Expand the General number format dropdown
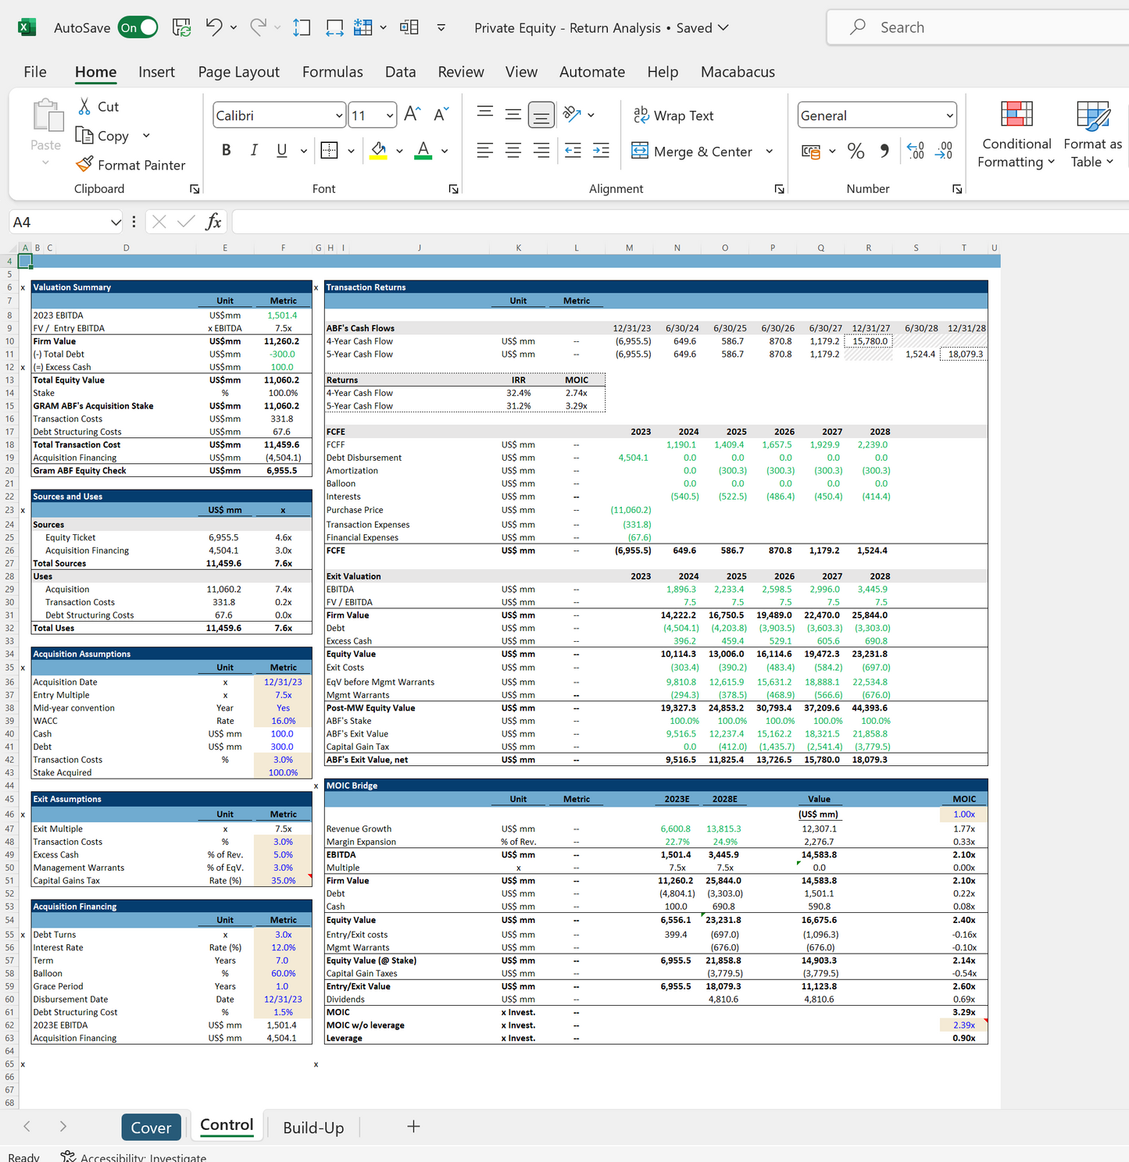 point(949,116)
